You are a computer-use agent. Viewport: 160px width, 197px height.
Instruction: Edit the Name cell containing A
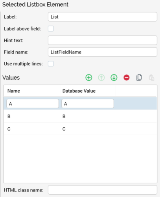(x=33, y=104)
